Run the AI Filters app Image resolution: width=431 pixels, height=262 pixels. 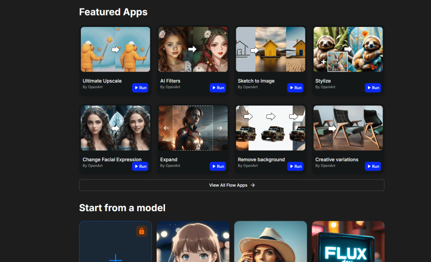(218, 87)
